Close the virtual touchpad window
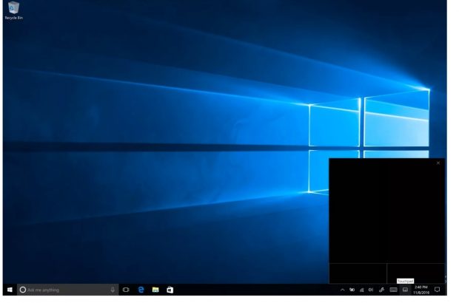 click(438, 163)
